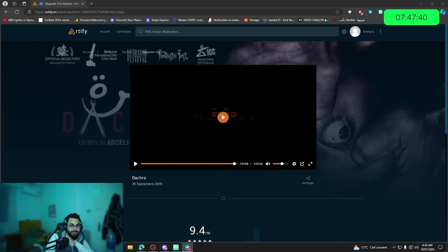The image size is (448, 252).
Task: Click the OBS-like red circle taskbar icon
Action: point(153,247)
